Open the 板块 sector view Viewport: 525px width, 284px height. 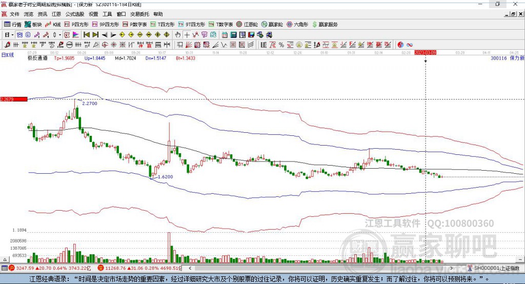coord(33,24)
